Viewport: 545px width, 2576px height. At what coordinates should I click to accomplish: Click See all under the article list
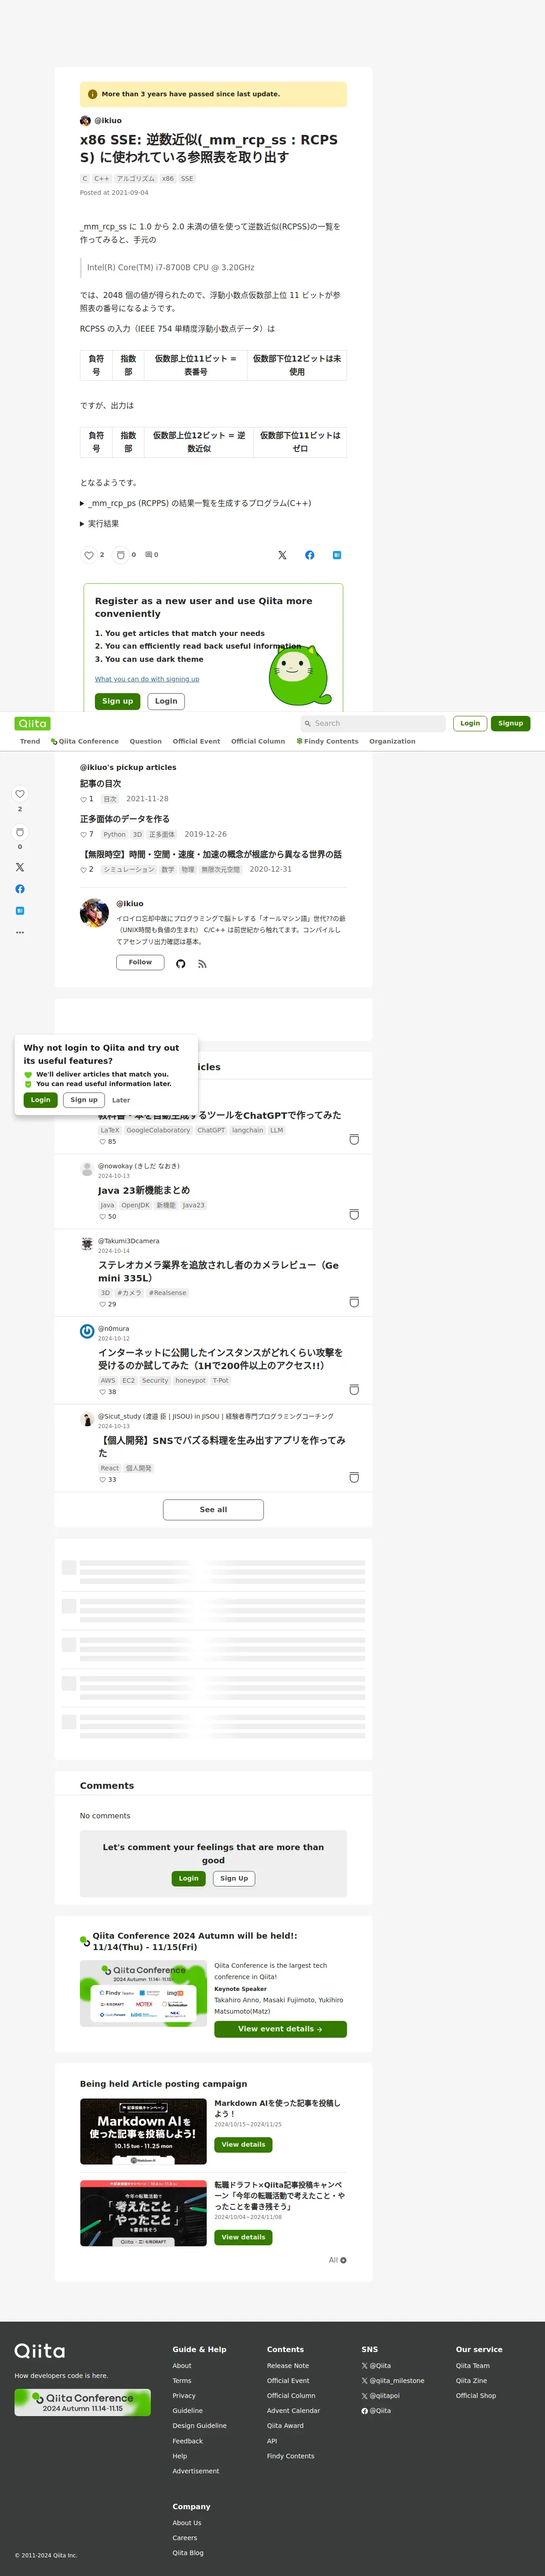coord(213,1510)
